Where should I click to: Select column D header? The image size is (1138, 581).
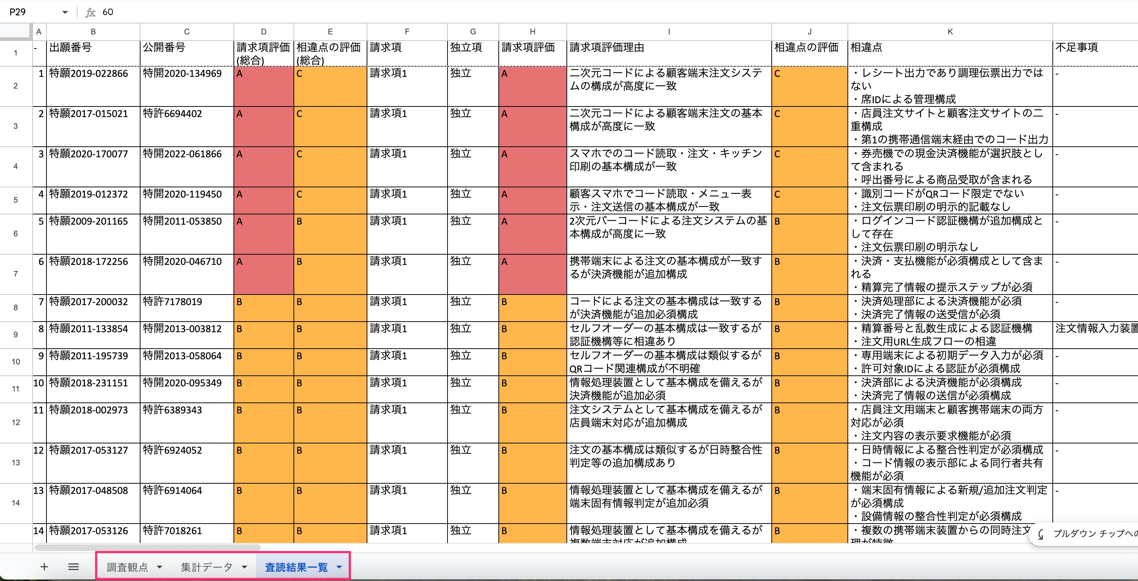tap(263, 32)
